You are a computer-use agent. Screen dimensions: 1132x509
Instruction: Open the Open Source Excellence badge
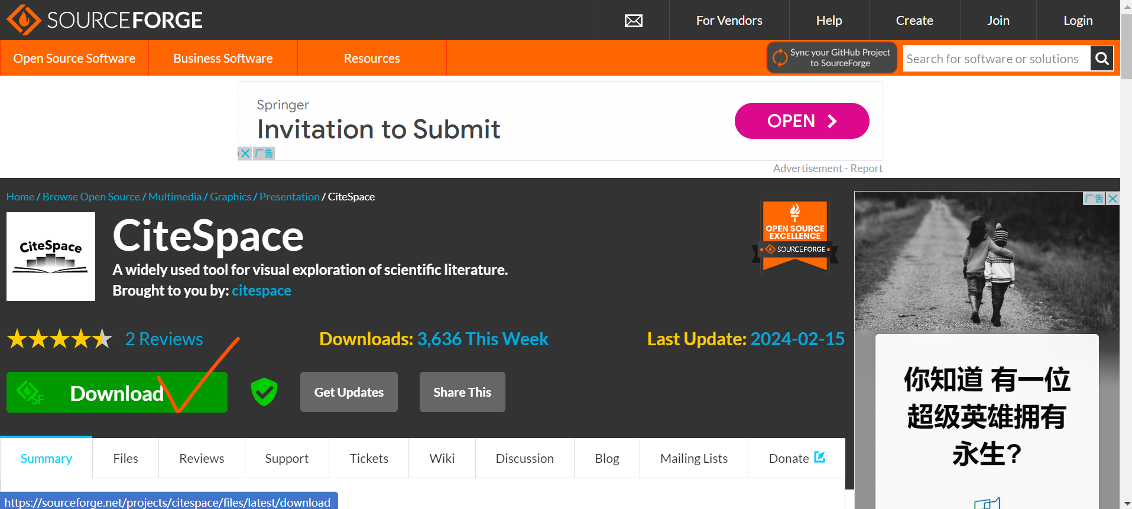click(795, 236)
